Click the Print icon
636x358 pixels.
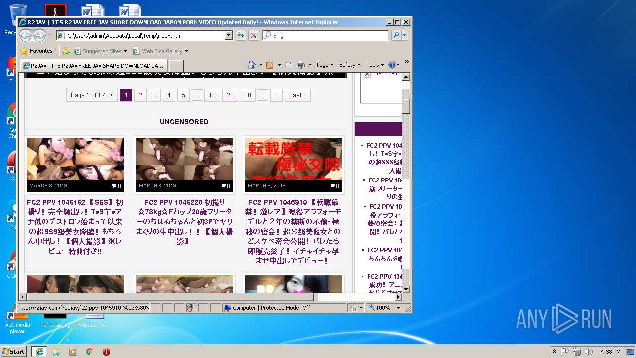pyautogui.click(x=301, y=65)
